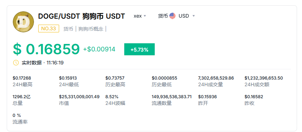Click the 货币 currency selector label

[x=163, y=16]
